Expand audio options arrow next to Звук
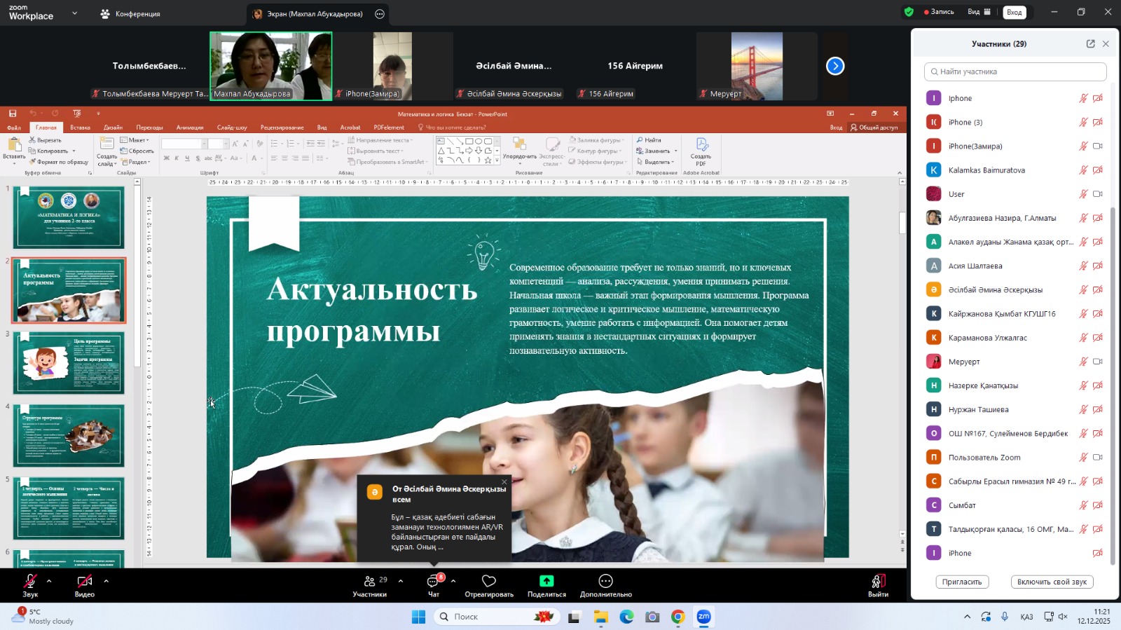 coord(49,581)
